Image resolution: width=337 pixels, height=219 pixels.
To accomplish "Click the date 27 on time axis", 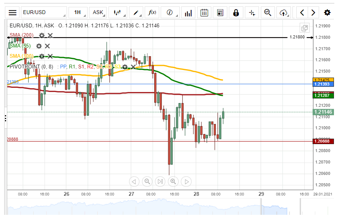I will [x=131, y=194].
